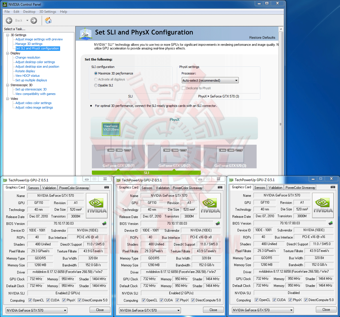Click the Forward arrow toolbar icon
Viewport: 340px width, 317px height.
[x=34, y=20]
